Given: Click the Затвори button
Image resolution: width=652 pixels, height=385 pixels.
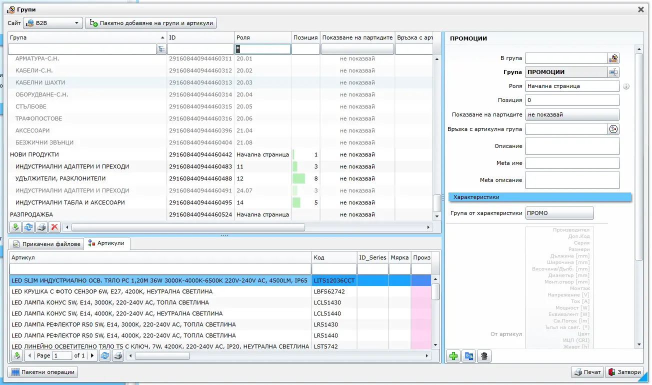Looking at the screenshot, I should click(624, 372).
